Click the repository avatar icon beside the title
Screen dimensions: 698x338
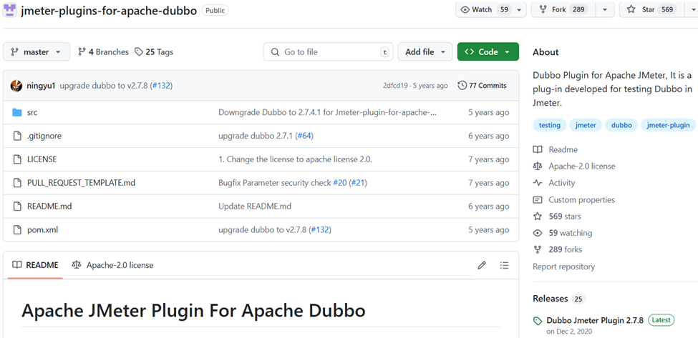coord(10,10)
